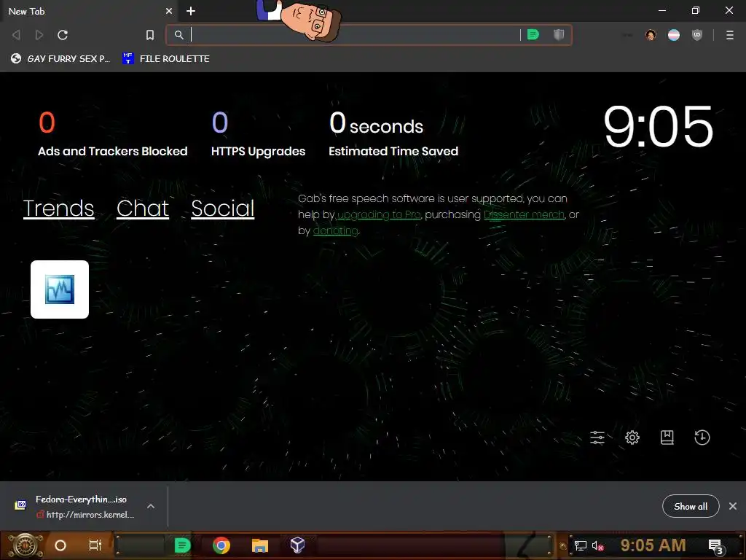Open Action Center notifications icon

716,547
